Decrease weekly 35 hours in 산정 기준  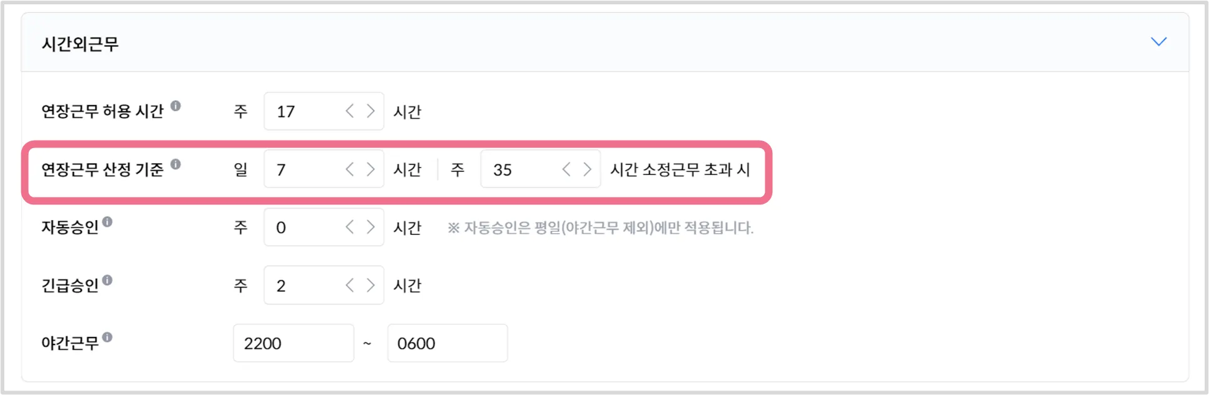566,169
